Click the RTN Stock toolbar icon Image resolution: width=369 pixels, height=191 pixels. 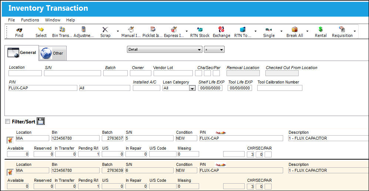pos(200,30)
